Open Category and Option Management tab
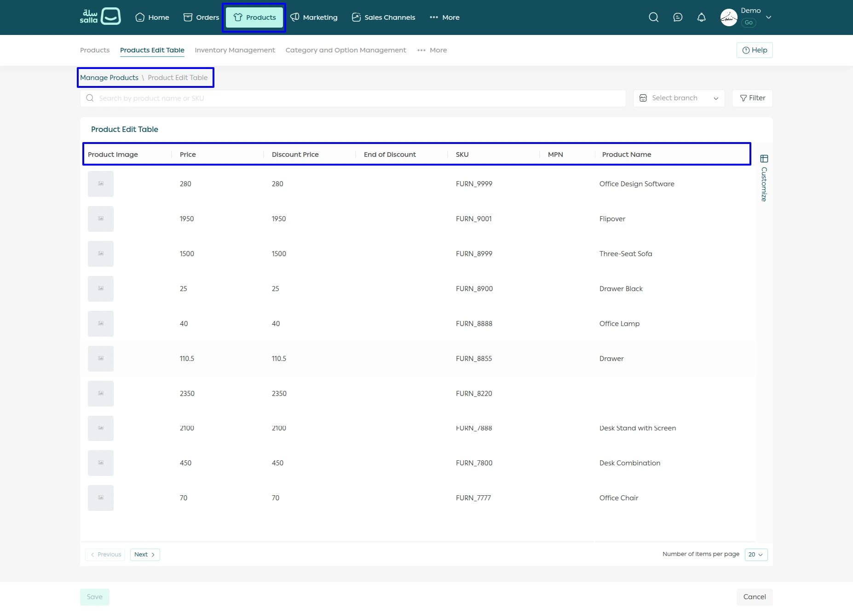The width and height of the screenshot is (853, 613). (346, 50)
